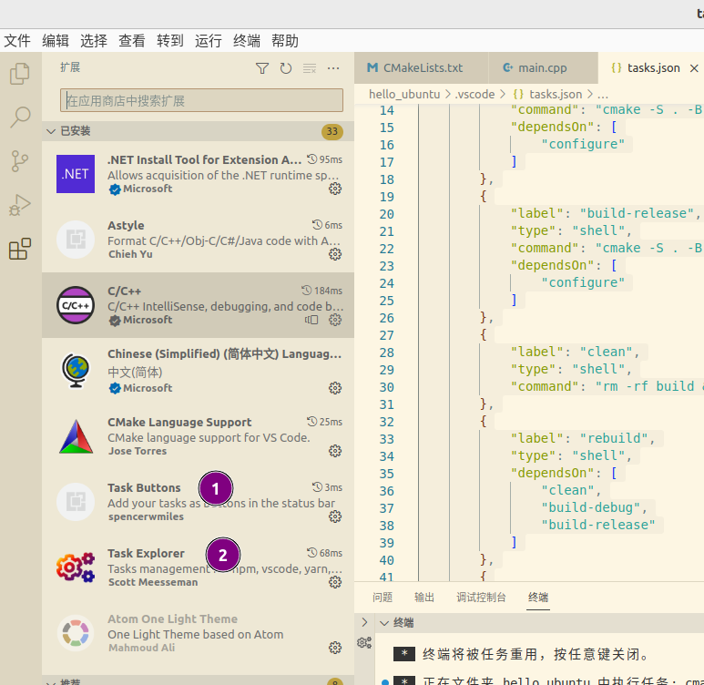Switch to the CMakeLists.txt tab
This screenshot has width=704, height=685.
(421, 67)
